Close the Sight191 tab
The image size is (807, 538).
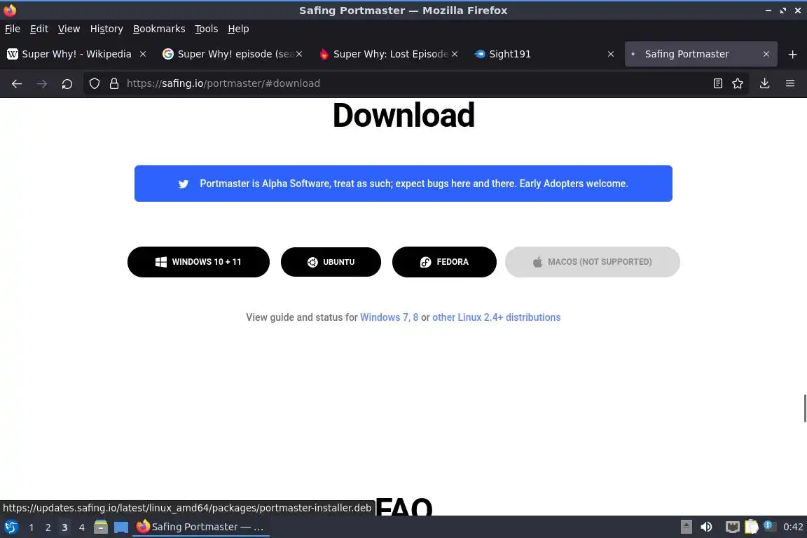610,54
